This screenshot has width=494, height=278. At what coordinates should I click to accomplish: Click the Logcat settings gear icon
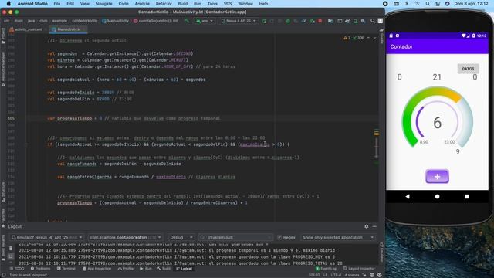(367, 226)
